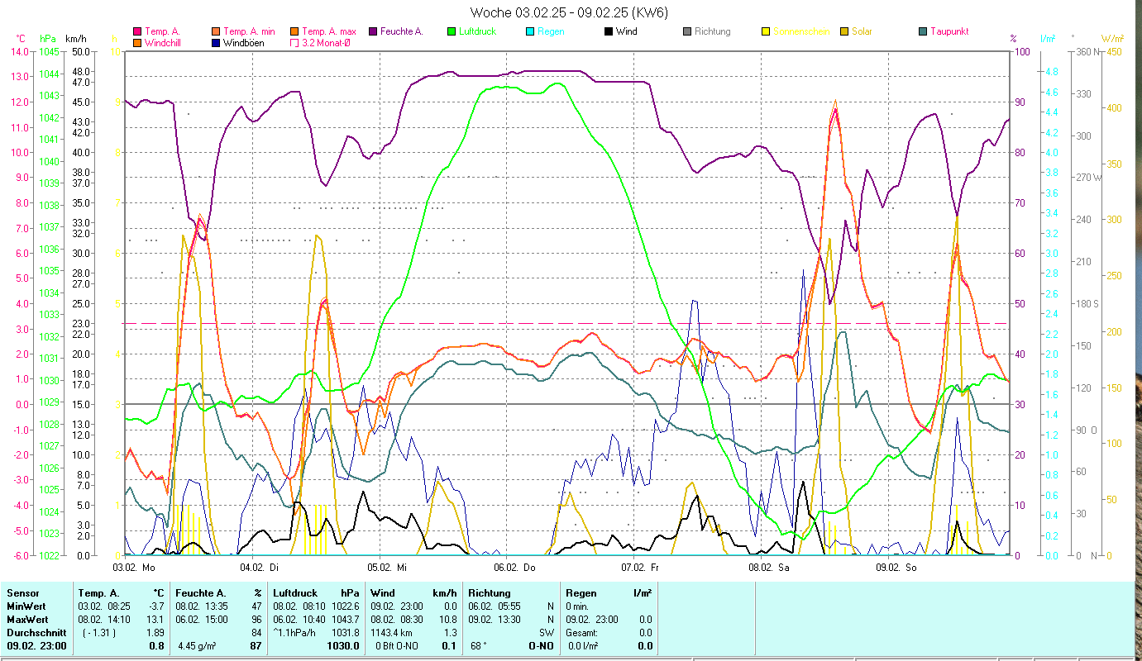Image resolution: width=1142 pixels, height=661 pixels.
Task: Click the chart title 'Woche 03.02.25 - 09.02.25 (KW6)'
Action: tap(570, 12)
